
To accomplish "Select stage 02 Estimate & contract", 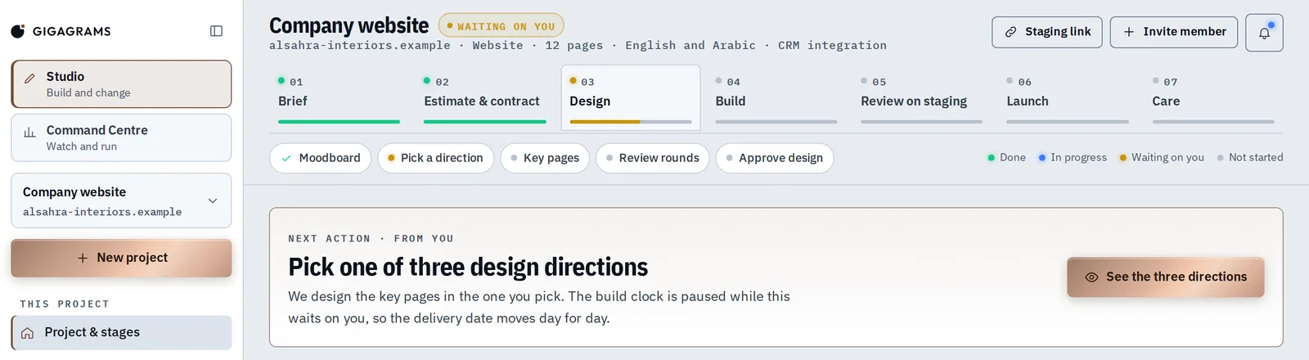I will click(x=484, y=97).
